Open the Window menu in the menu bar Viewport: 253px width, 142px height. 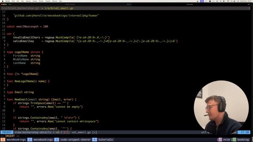[55, 1]
